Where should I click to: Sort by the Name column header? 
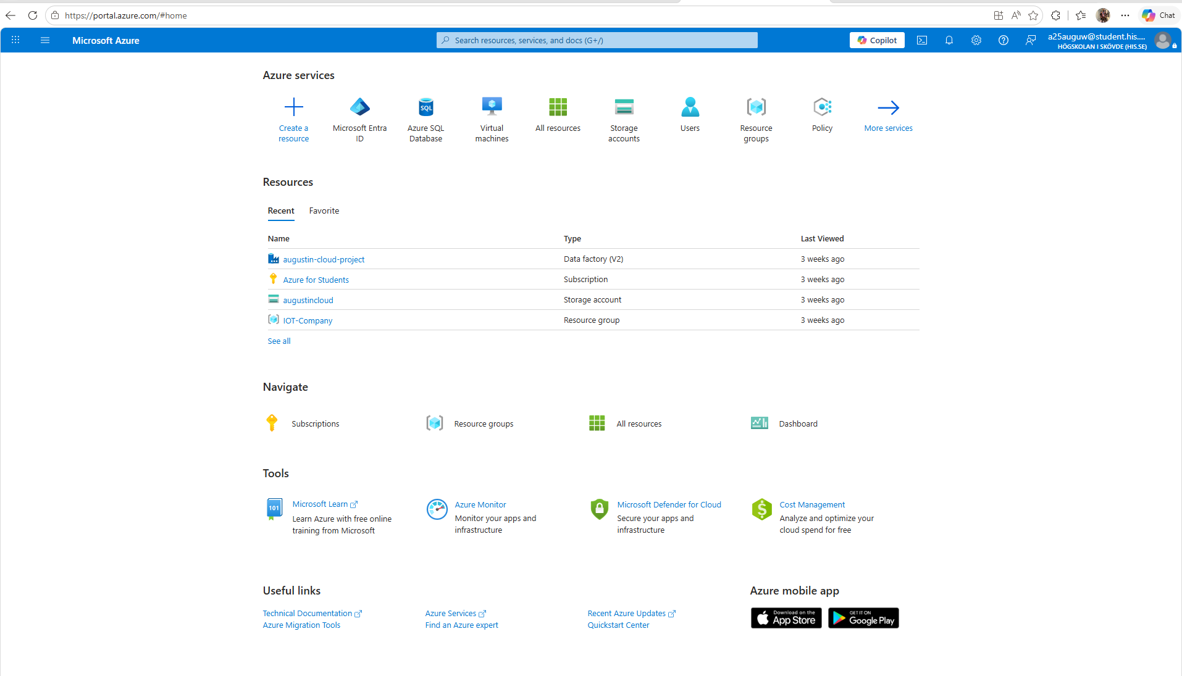point(279,238)
